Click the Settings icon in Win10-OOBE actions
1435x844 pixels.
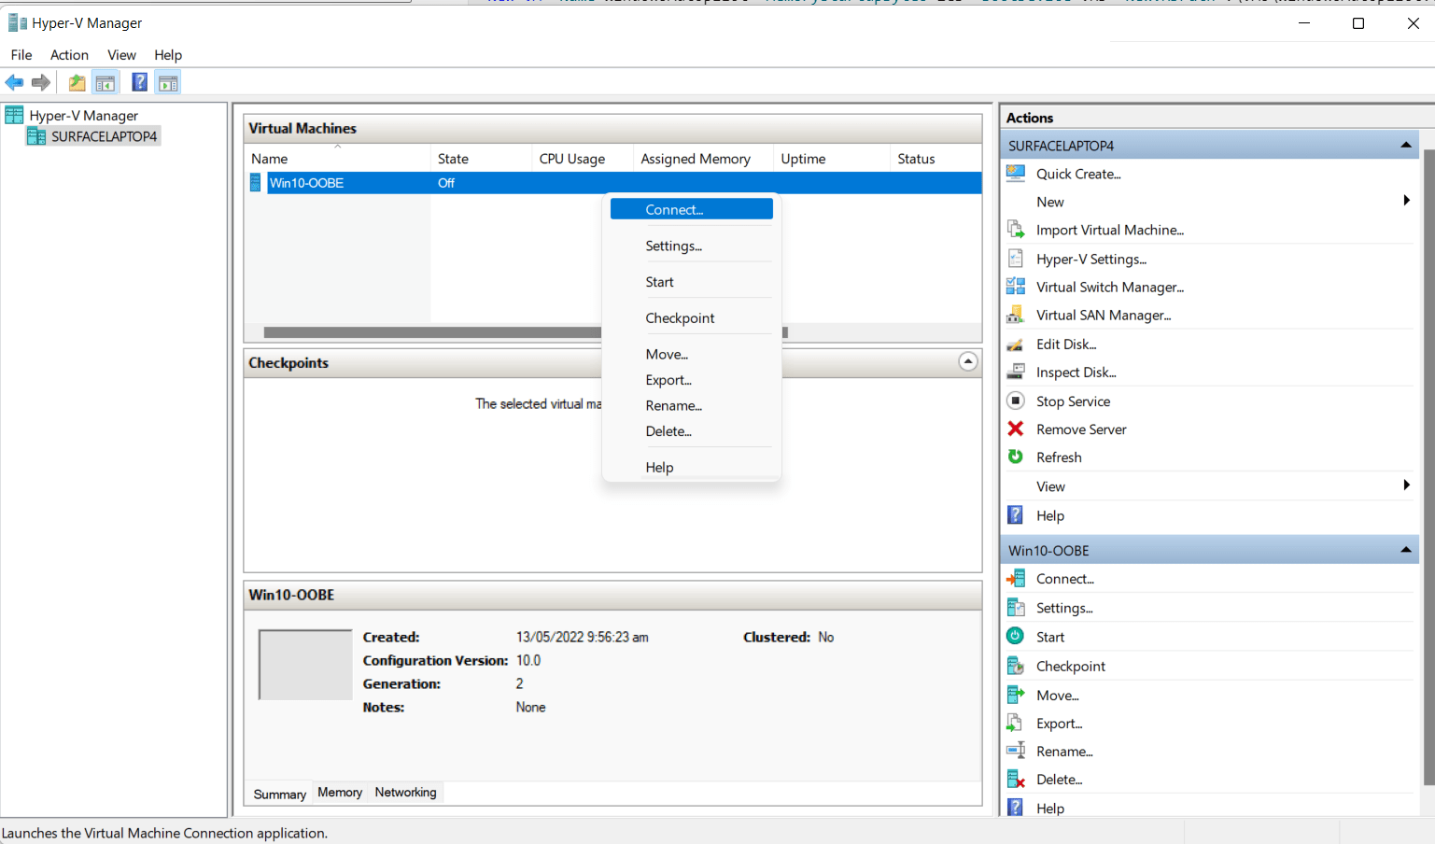coord(1016,608)
